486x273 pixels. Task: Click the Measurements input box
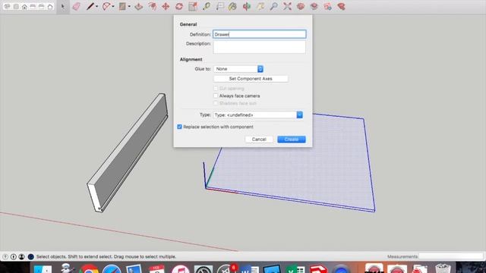click(x=451, y=256)
